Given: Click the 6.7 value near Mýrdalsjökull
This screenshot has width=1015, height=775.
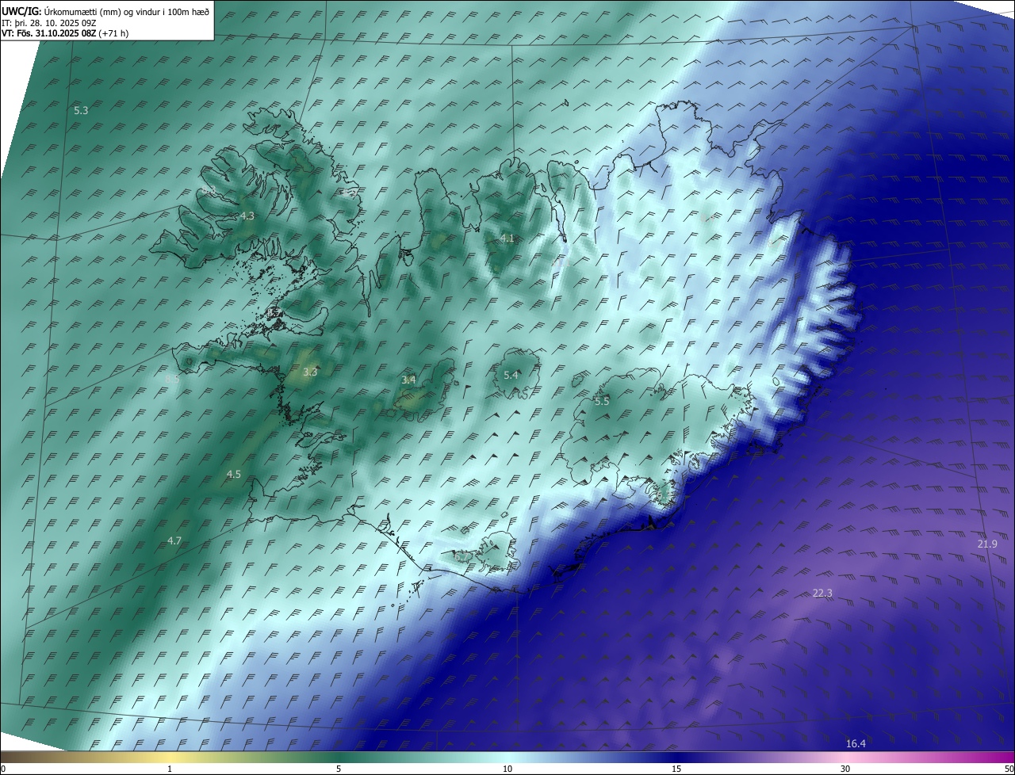Looking at the screenshot, I should tap(460, 556).
